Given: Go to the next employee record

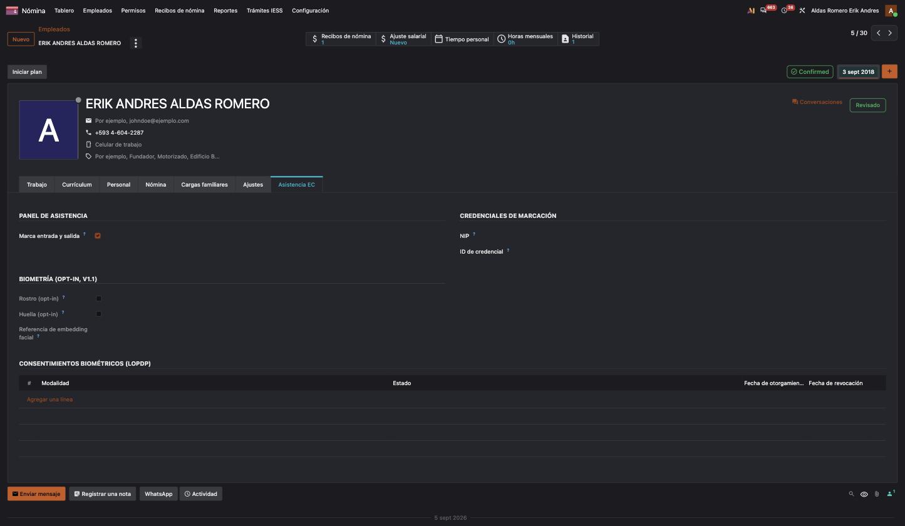Looking at the screenshot, I should point(890,33).
